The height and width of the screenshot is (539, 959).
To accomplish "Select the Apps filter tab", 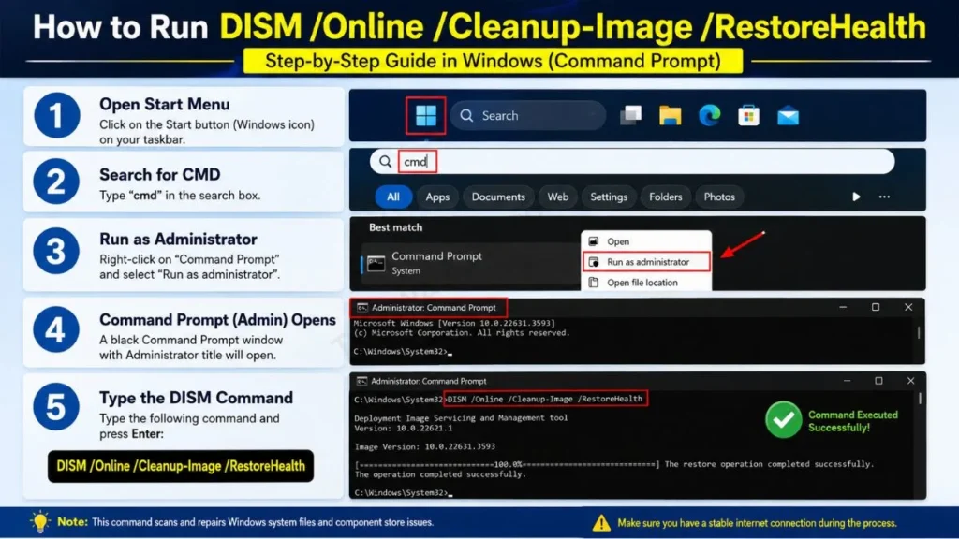I will click(437, 197).
